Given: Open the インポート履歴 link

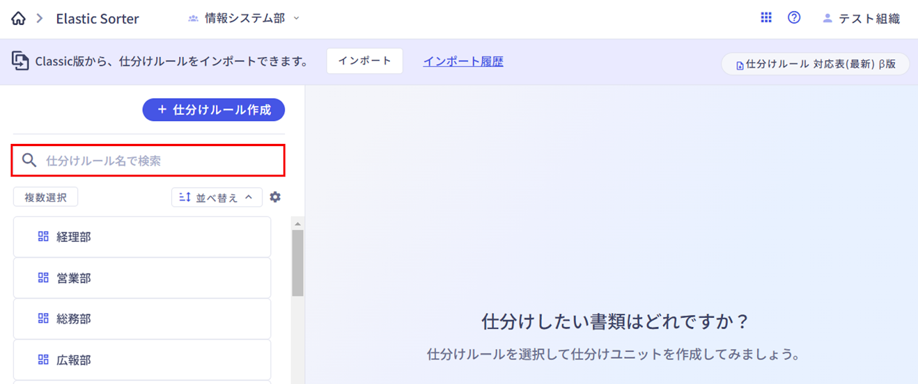Looking at the screenshot, I should [463, 61].
